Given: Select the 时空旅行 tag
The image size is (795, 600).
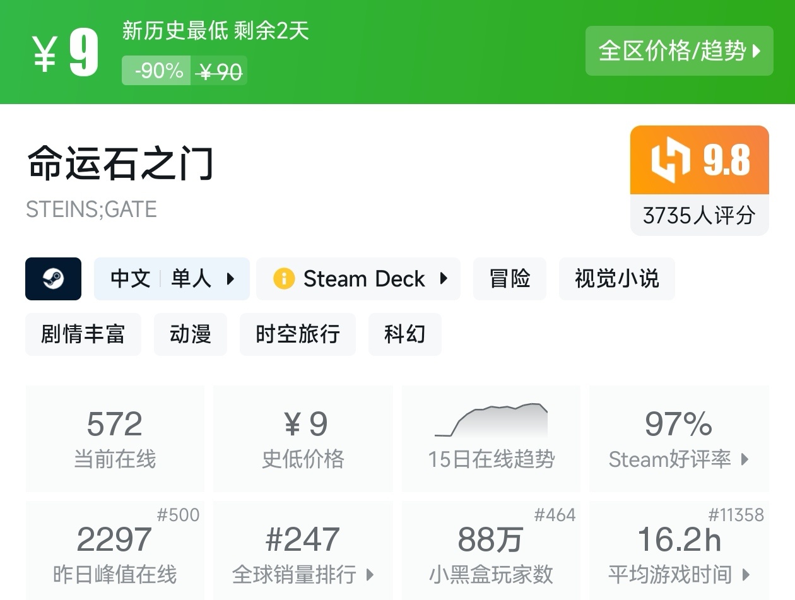Looking at the screenshot, I should point(298,334).
